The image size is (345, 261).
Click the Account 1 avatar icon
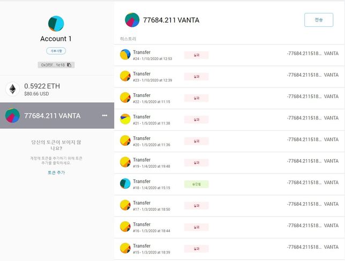pyautogui.click(x=56, y=24)
